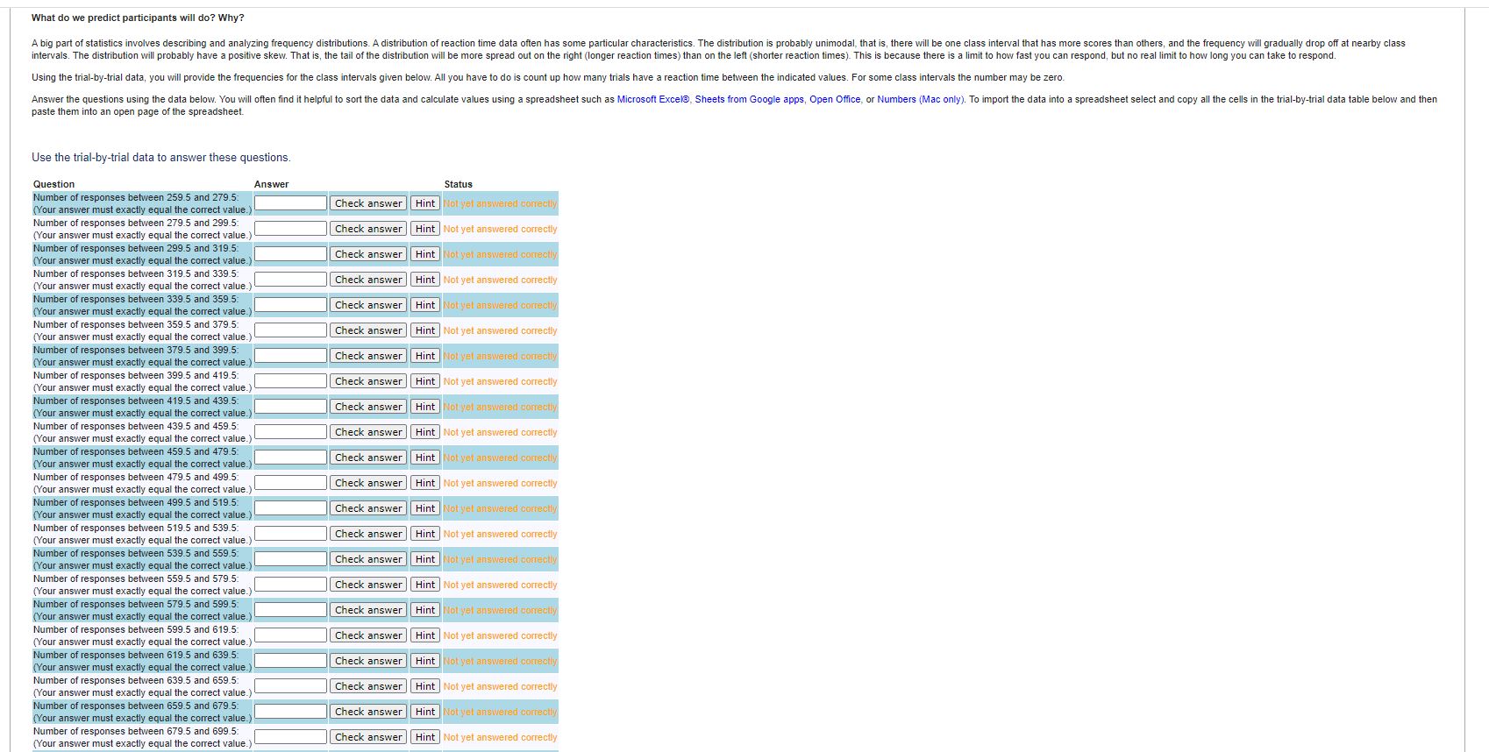Show hint for 319.5 and 339.5 row
This screenshot has height=752, width=1489.
[425, 280]
